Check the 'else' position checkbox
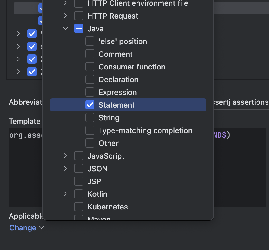The width and height of the screenshot is (269, 250). tap(90, 41)
